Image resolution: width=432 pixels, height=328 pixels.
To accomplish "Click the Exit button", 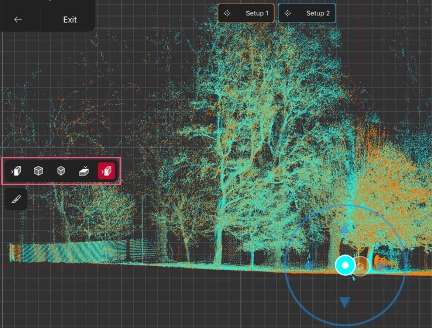I will coord(70,20).
